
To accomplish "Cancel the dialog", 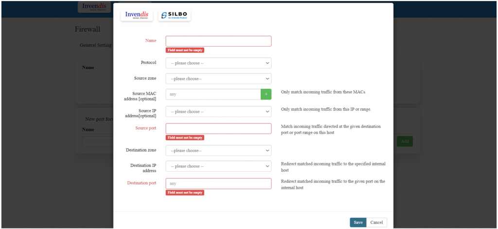I will (376, 222).
